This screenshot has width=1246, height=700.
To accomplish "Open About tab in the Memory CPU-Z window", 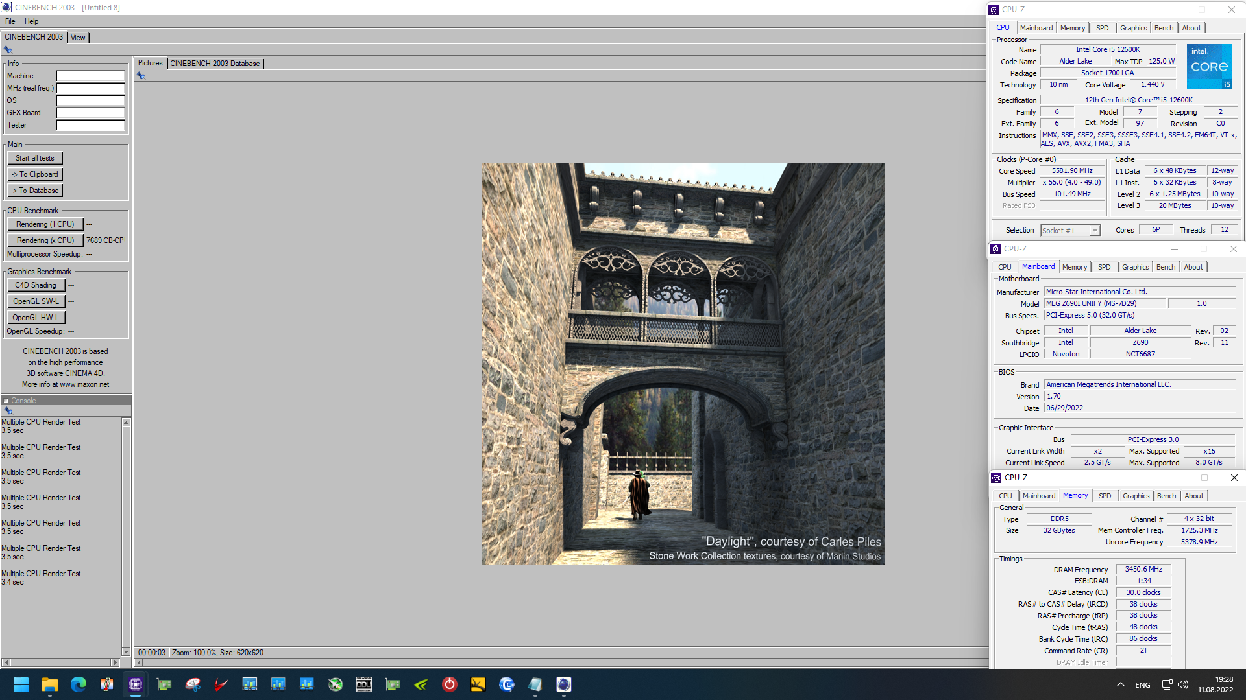I will [1193, 496].
